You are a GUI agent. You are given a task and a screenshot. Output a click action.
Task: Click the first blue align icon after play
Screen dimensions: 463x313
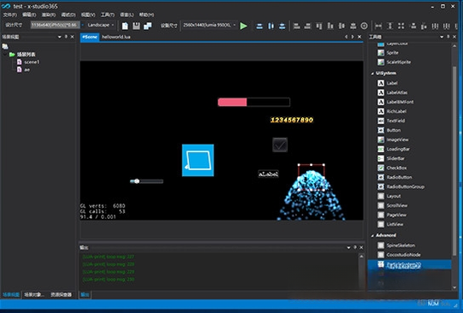tap(259, 26)
